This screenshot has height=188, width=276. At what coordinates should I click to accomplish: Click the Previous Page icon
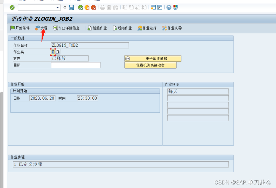(131, 7)
